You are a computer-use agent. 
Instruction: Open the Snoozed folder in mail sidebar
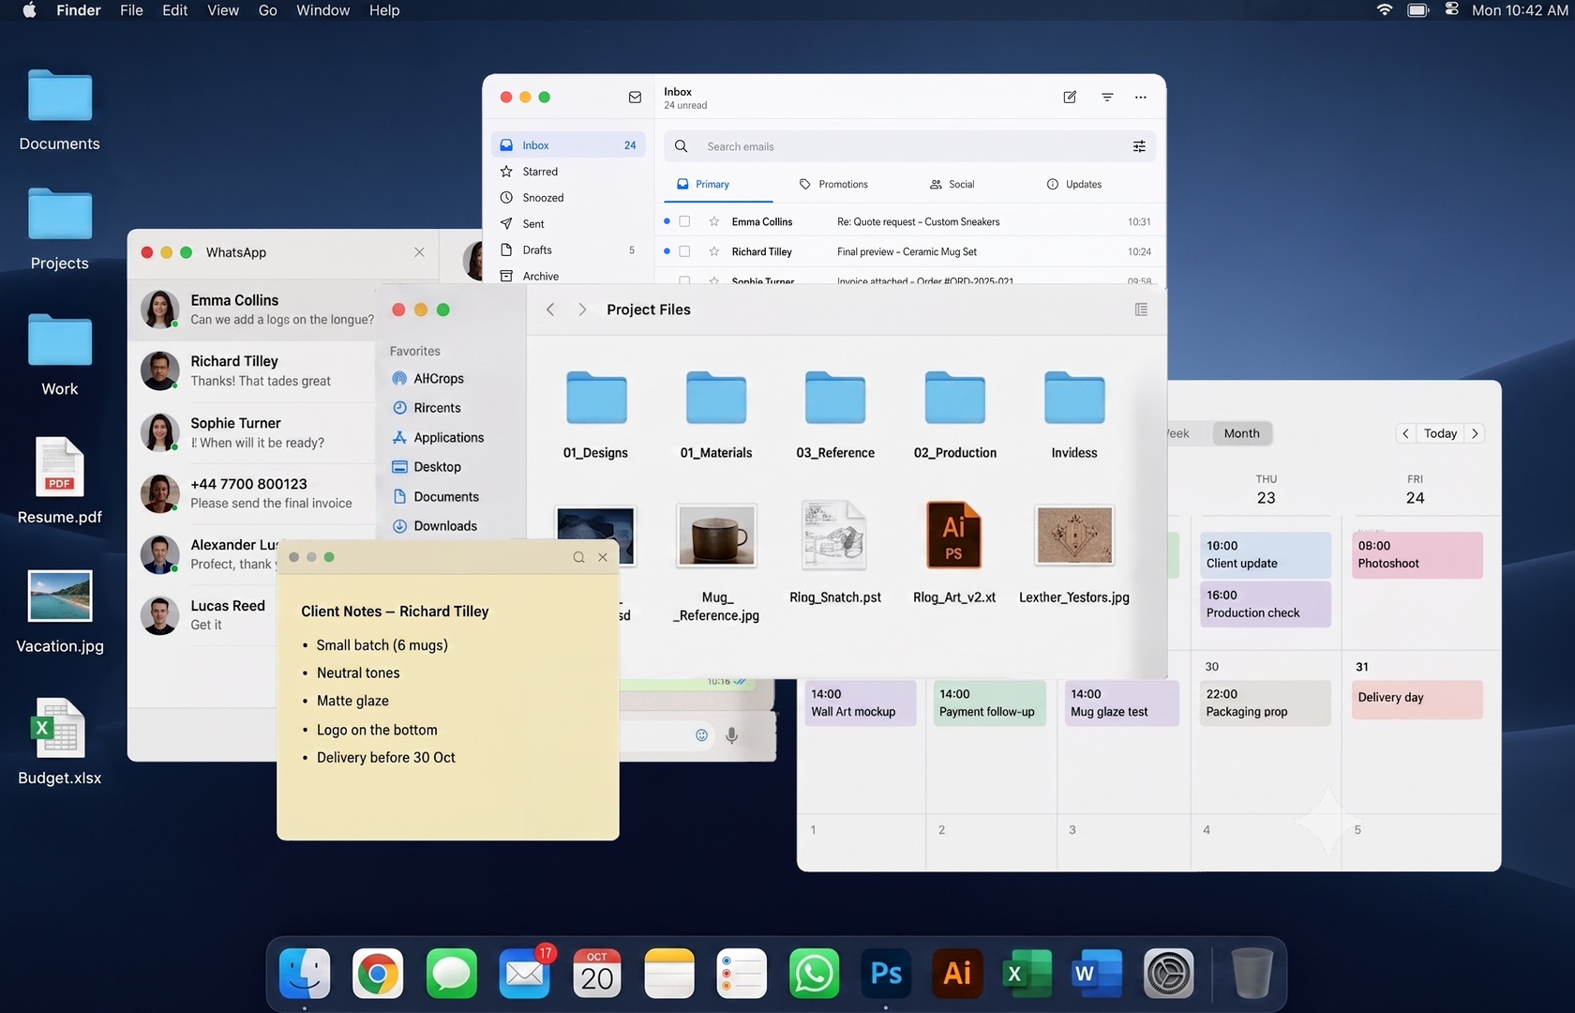pos(568,198)
